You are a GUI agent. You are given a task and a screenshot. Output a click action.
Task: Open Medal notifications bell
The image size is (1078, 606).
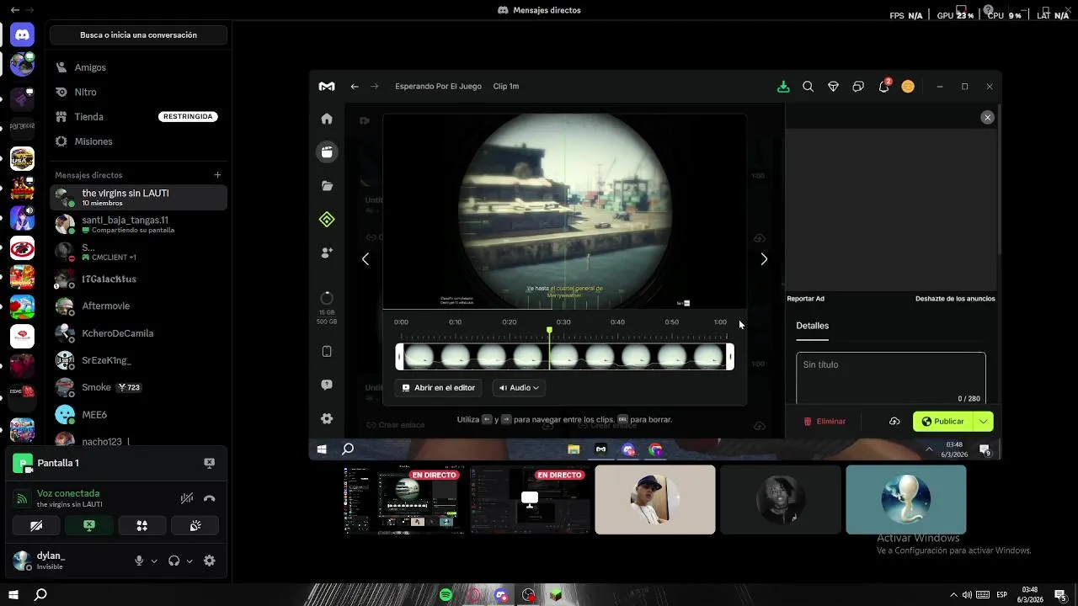(x=883, y=87)
